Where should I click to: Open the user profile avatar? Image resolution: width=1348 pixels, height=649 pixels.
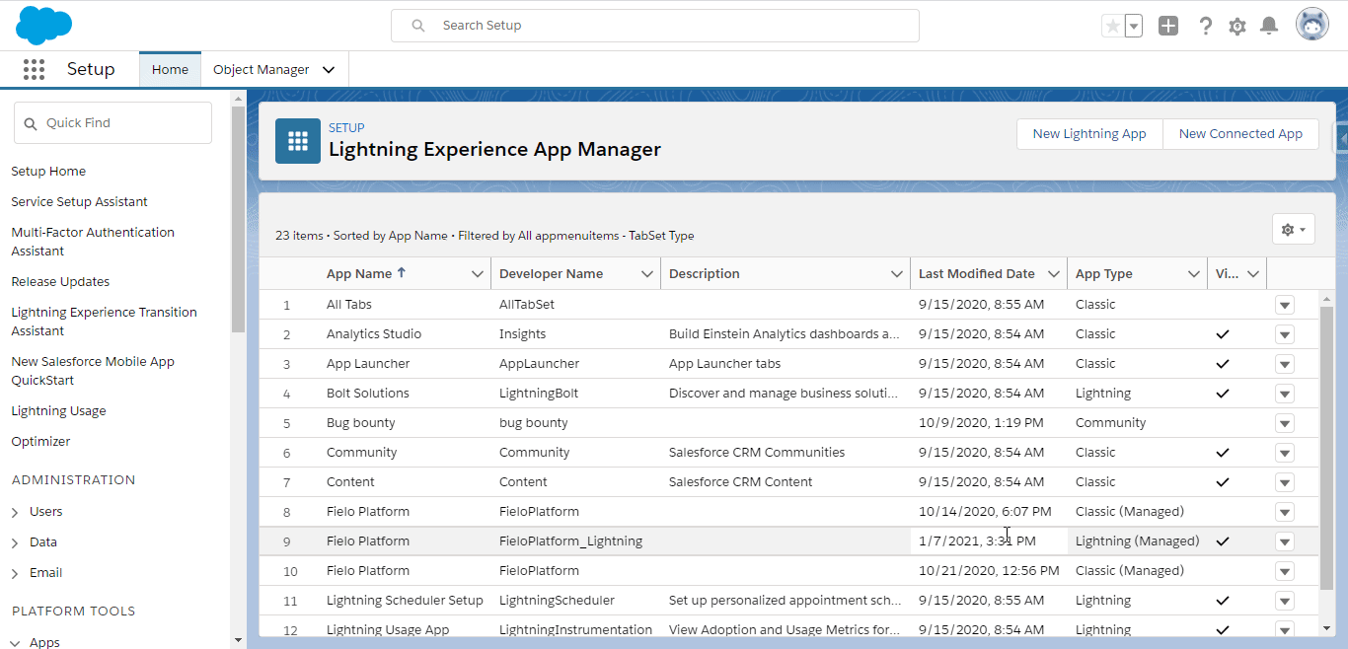coord(1312,26)
